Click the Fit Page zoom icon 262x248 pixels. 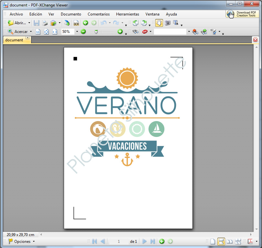pyautogui.click(x=46, y=32)
